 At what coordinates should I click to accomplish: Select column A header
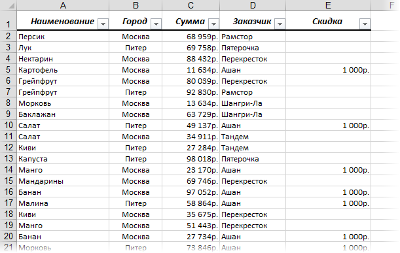(63, 5)
